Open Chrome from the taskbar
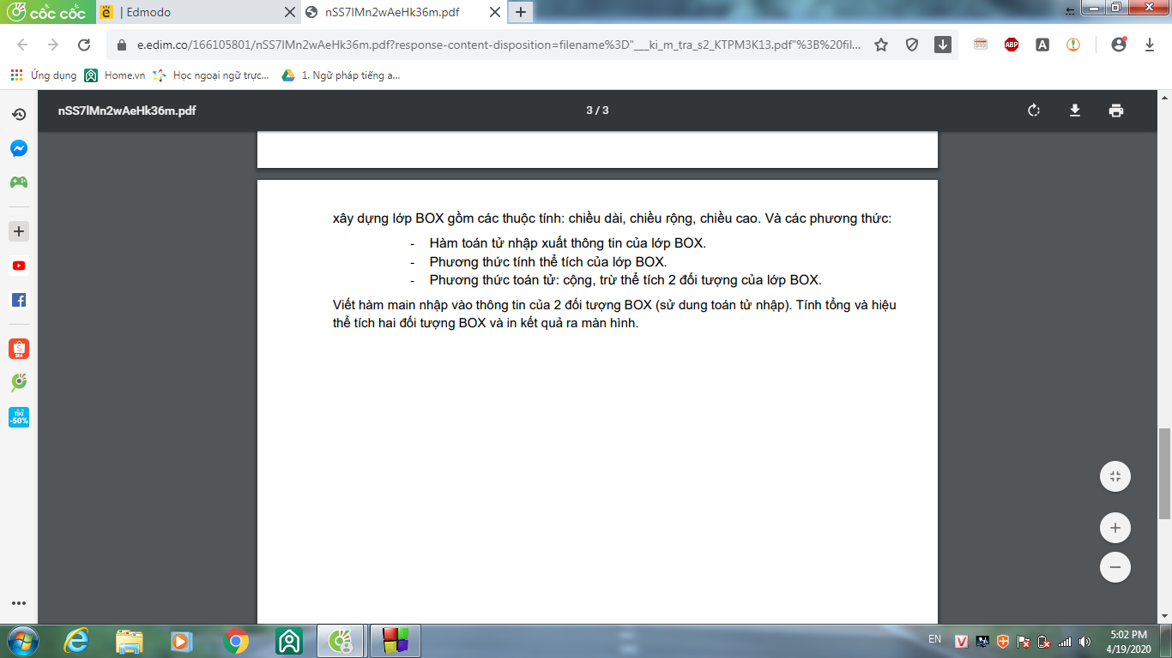The width and height of the screenshot is (1172, 658). 236,641
